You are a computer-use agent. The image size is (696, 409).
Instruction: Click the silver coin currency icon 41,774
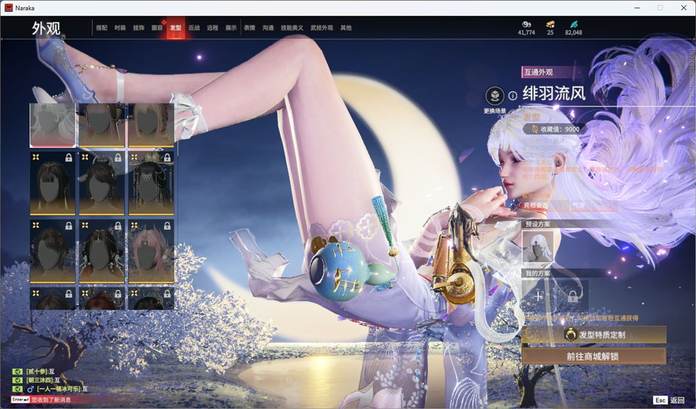click(x=526, y=25)
